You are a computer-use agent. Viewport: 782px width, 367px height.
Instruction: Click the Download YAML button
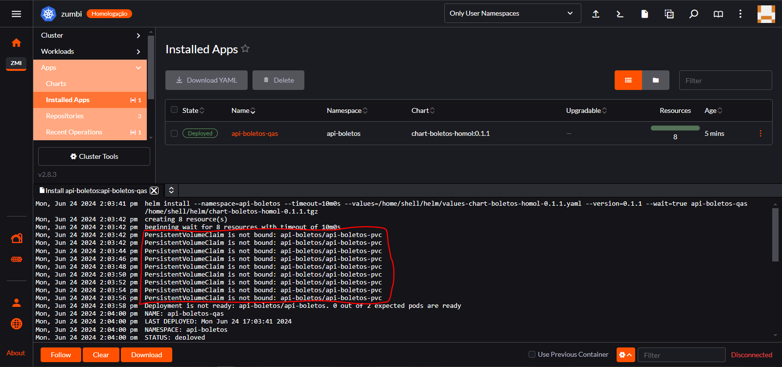[206, 80]
